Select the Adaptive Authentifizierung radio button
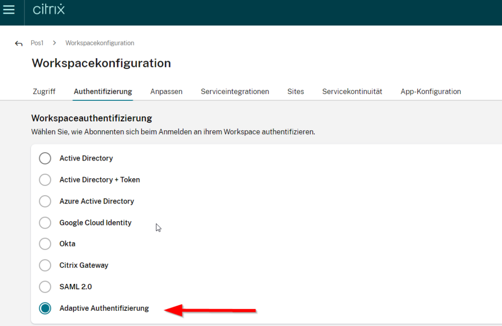This screenshot has width=502, height=326. click(45, 308)
